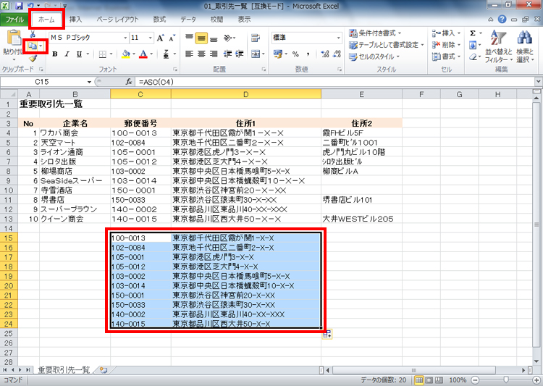This screenshot has height=386, width=543.
Task: Open number format dropdown 標準
Action: [x=338, y=38]
